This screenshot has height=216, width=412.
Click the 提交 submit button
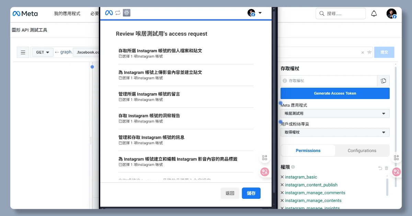(x=384, y=52)
